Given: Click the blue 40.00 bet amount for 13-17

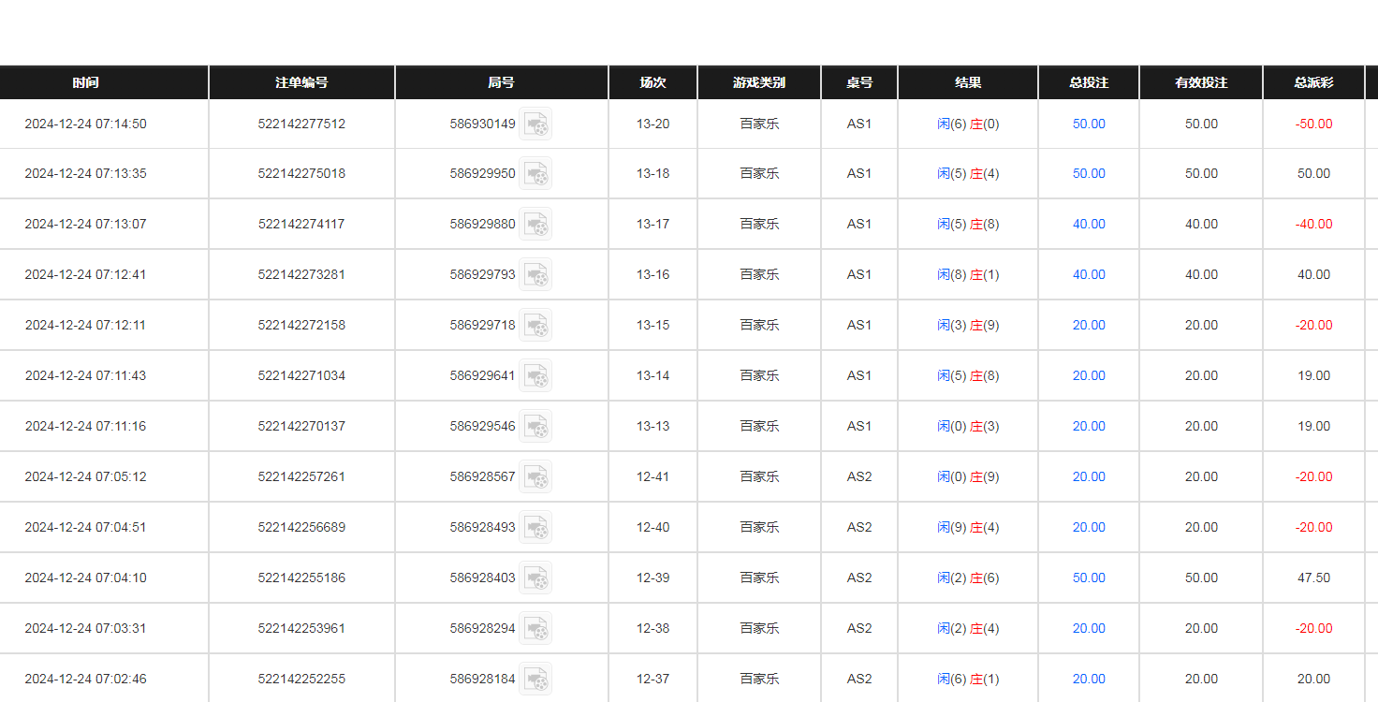Looking at the screenshot, I should (x=1089, y=224).
